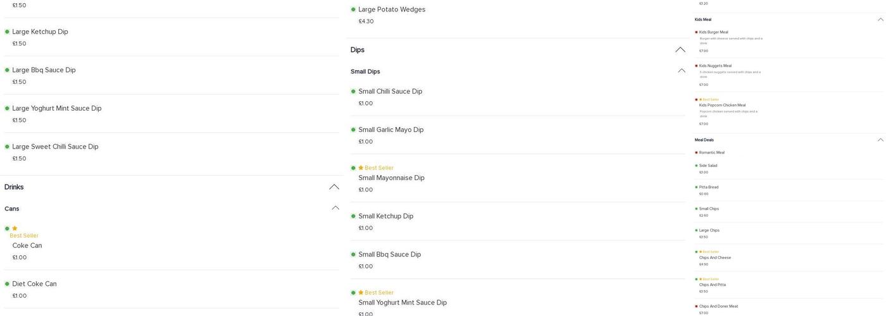Viewport: 886px width, 316px height.
Task: Click the star icon beside Small Mayonnaise Dip
Action: click(361, 168)
